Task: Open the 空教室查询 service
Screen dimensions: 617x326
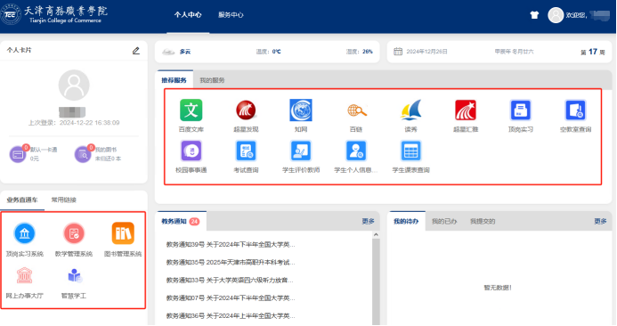Action: point(575,110)
